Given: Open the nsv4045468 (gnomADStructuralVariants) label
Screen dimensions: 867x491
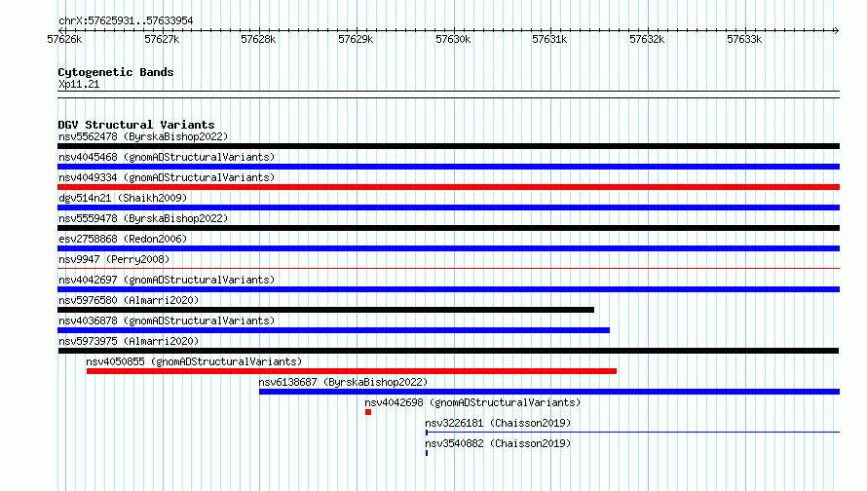Looking at the screenshot, I should coord(167,157).
